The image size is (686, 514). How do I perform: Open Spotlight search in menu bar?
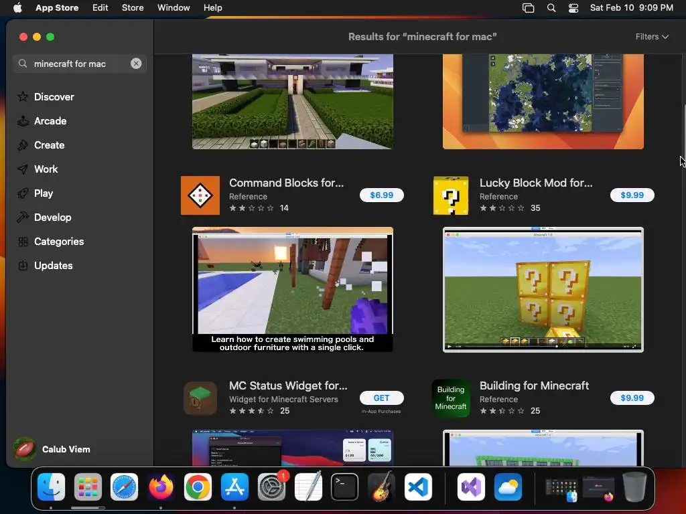click(551, 7)
